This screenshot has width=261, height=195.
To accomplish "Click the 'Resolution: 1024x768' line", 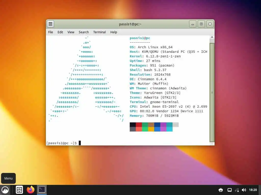I will tap(150, 74).
